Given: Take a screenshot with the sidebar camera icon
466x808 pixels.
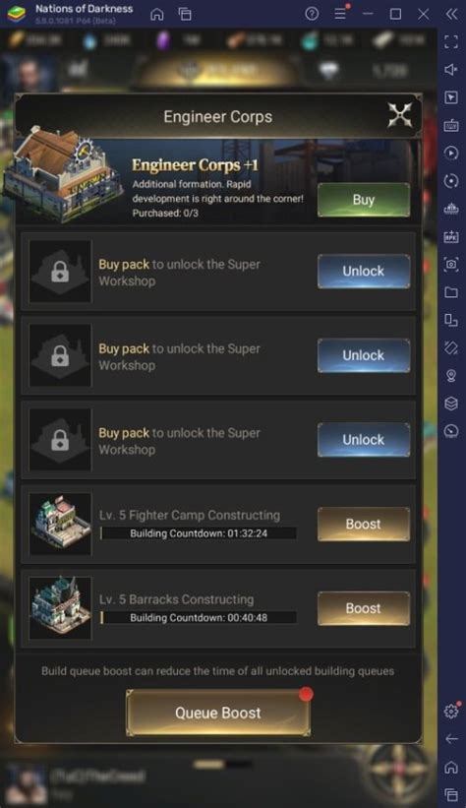Looking at the screenshot, I should [x=451, y=265].
